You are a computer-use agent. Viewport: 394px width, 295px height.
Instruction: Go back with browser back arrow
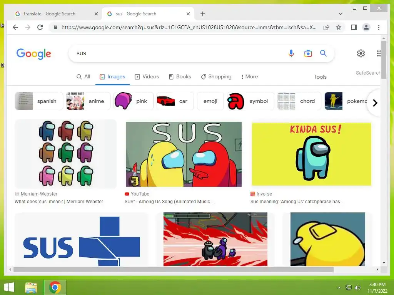coord(15,27)
